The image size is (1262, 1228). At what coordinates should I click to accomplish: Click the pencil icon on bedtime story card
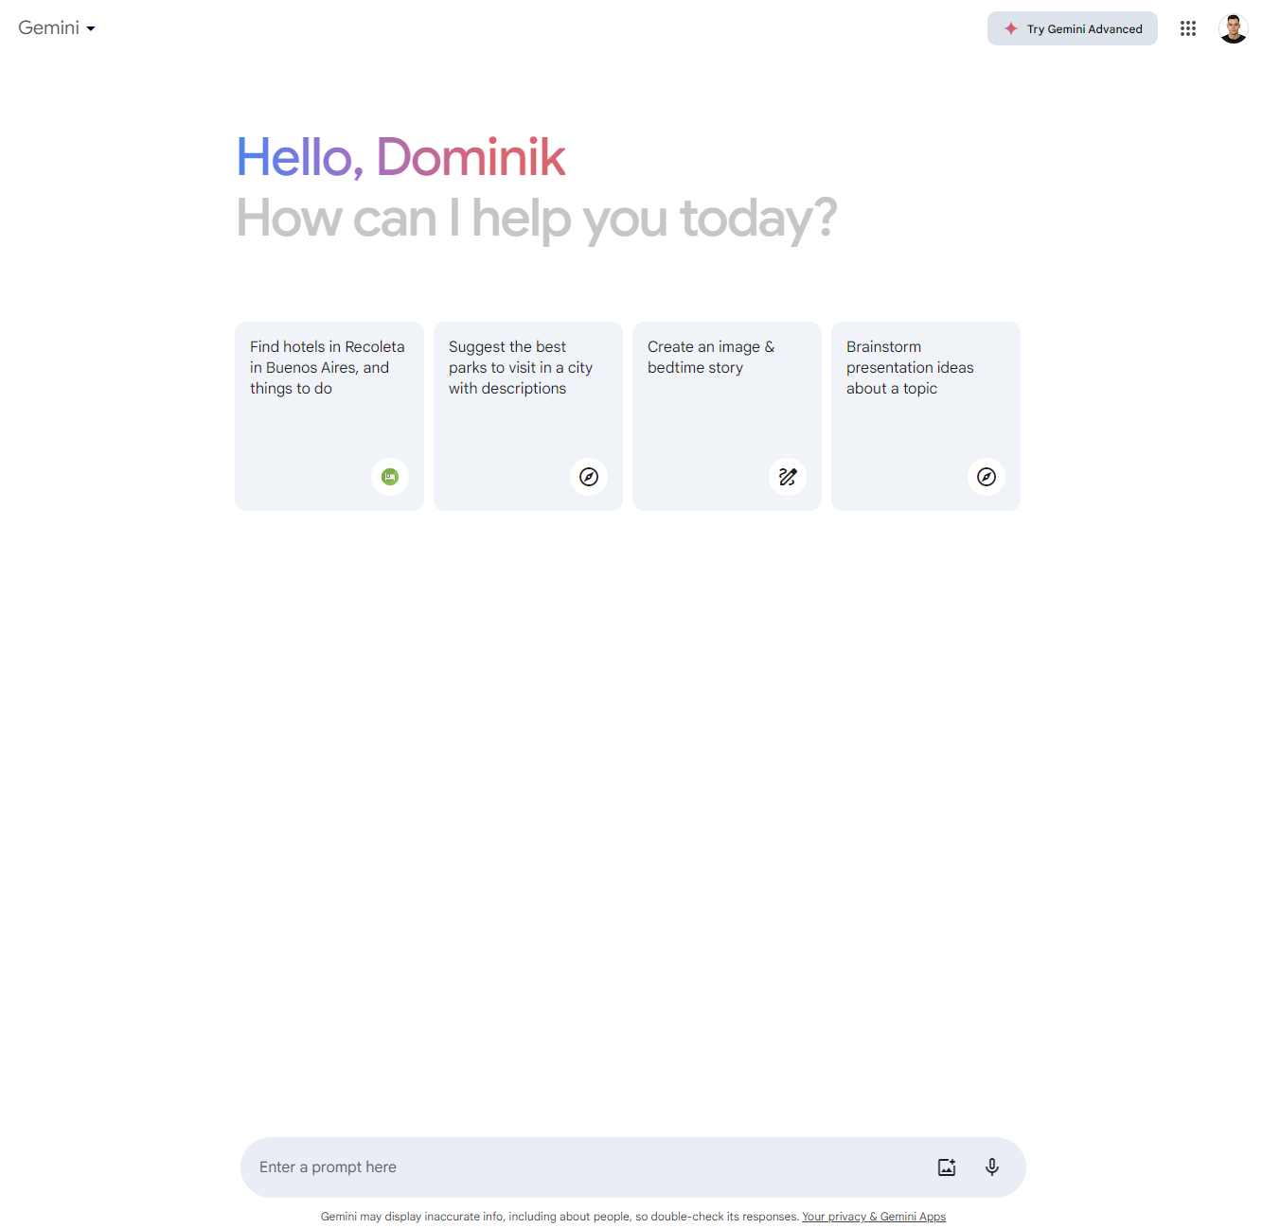click(788, 477)
